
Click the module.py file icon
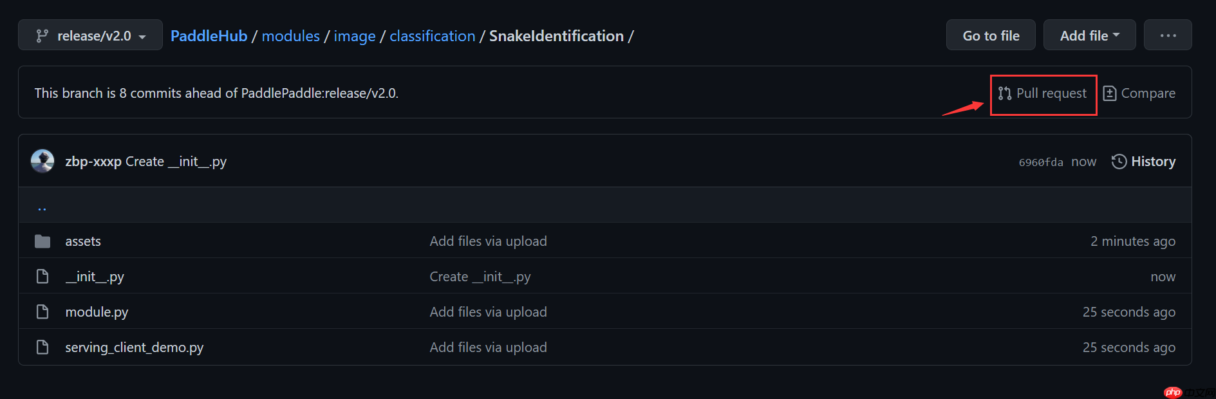pyautogui.click(x=42, y=312)
